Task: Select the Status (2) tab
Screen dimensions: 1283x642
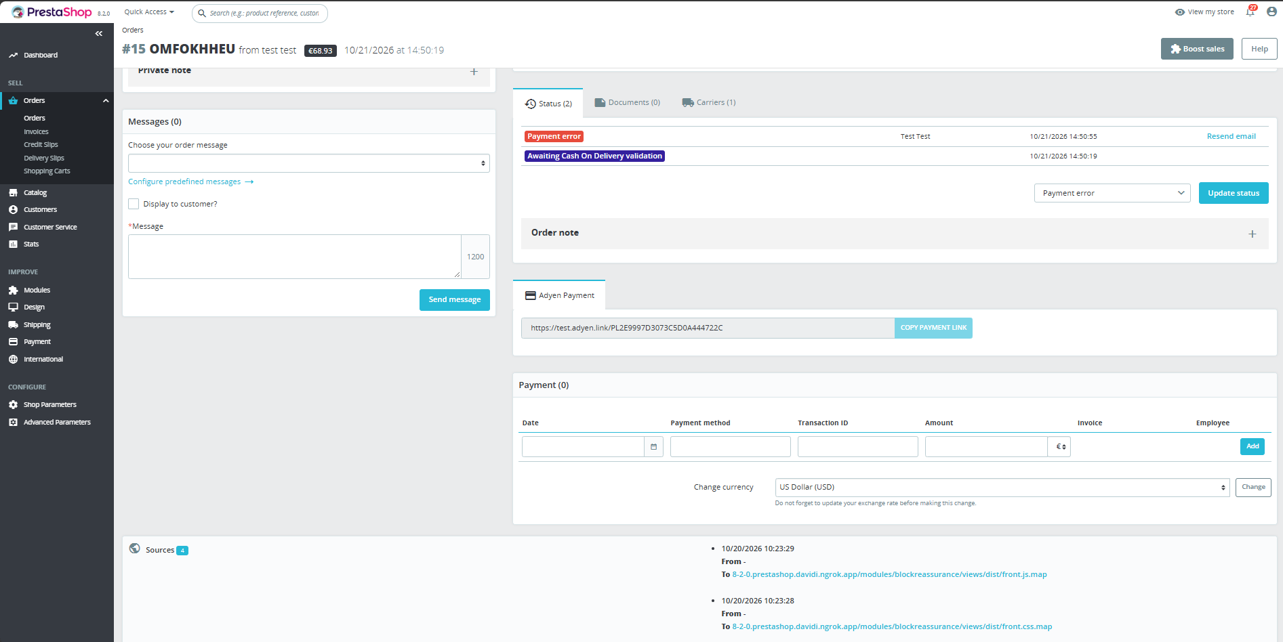Action: tap(548, 104)
